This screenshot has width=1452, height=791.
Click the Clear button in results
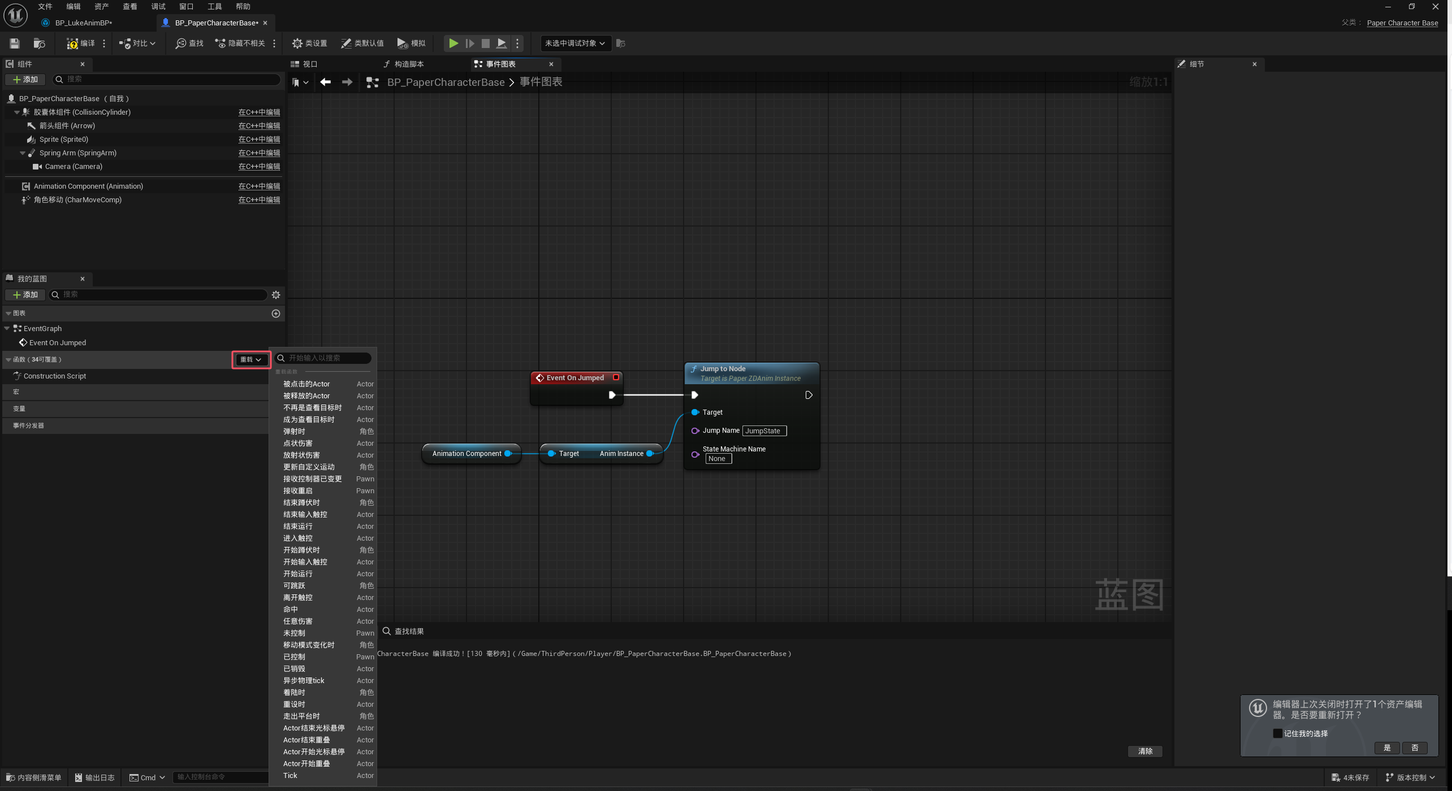click(1145, 751)
